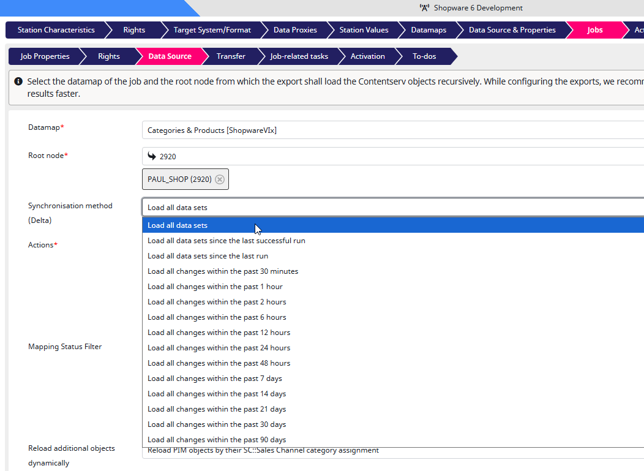Remove the PAUL_SHOP (2920) root node tag
The image size is (644, 471).
pyautogui.click(x=220, y=179)
